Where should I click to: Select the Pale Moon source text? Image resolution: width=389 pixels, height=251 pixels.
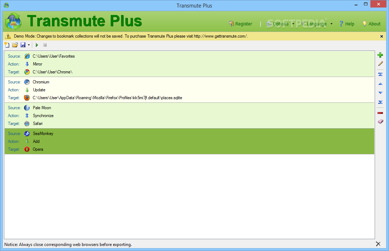click(x=42, y=108)
